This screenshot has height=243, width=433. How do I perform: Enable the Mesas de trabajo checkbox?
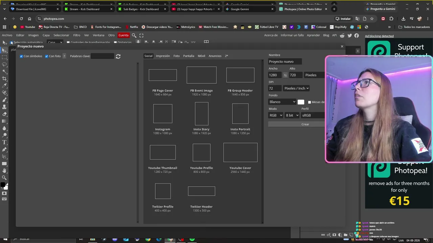310,102
